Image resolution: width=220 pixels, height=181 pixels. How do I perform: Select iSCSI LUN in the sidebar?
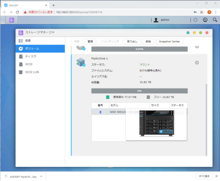click(40, 72)
